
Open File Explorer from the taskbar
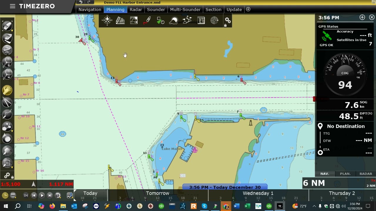tap(63, 206)
